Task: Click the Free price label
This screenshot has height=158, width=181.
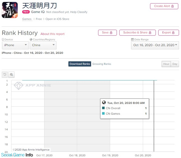Action: (x=39, y=19)
